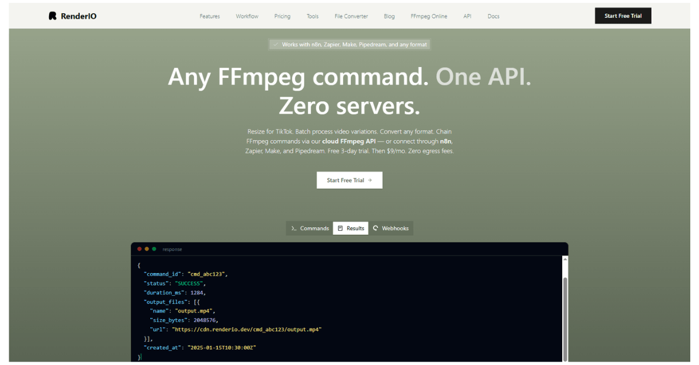Click the arrow on the hero Start Free Trial button
699x365 pixels.
(x=370, y=180)
